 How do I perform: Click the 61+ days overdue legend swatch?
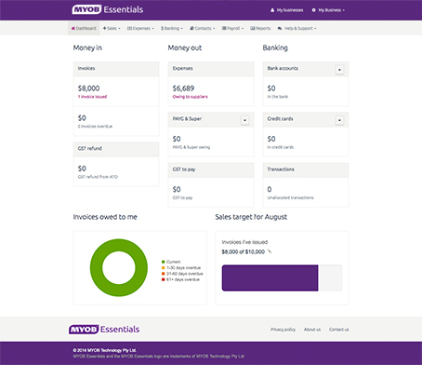[164, 279]
